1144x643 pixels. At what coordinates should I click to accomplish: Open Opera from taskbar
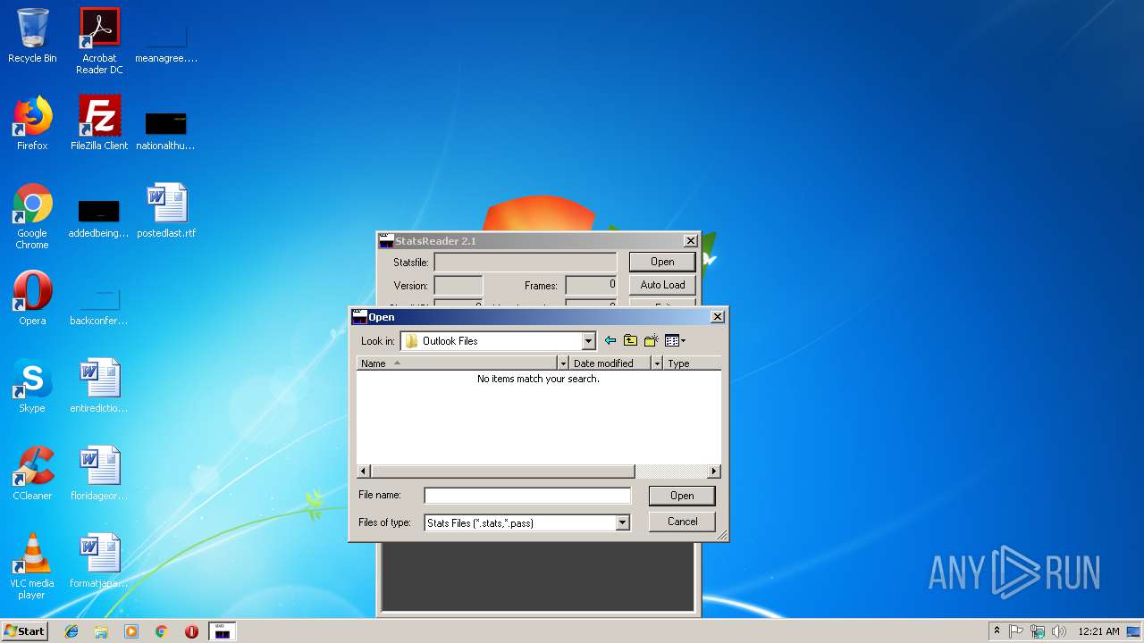(x=191, y=631)
